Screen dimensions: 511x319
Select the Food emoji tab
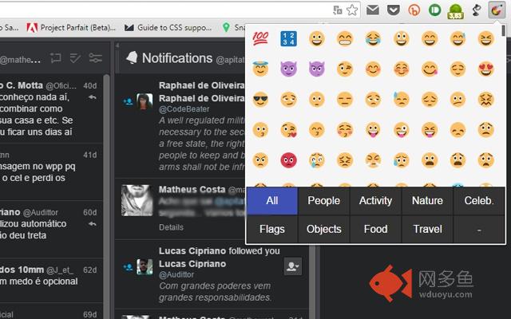(375, 229)
